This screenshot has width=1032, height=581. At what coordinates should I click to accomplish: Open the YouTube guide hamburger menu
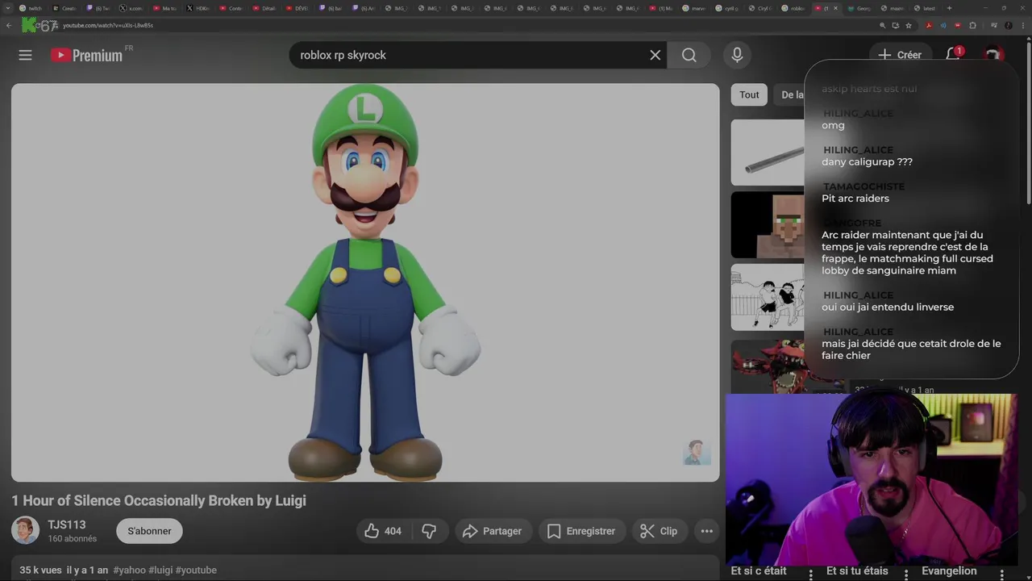[25, 55]
